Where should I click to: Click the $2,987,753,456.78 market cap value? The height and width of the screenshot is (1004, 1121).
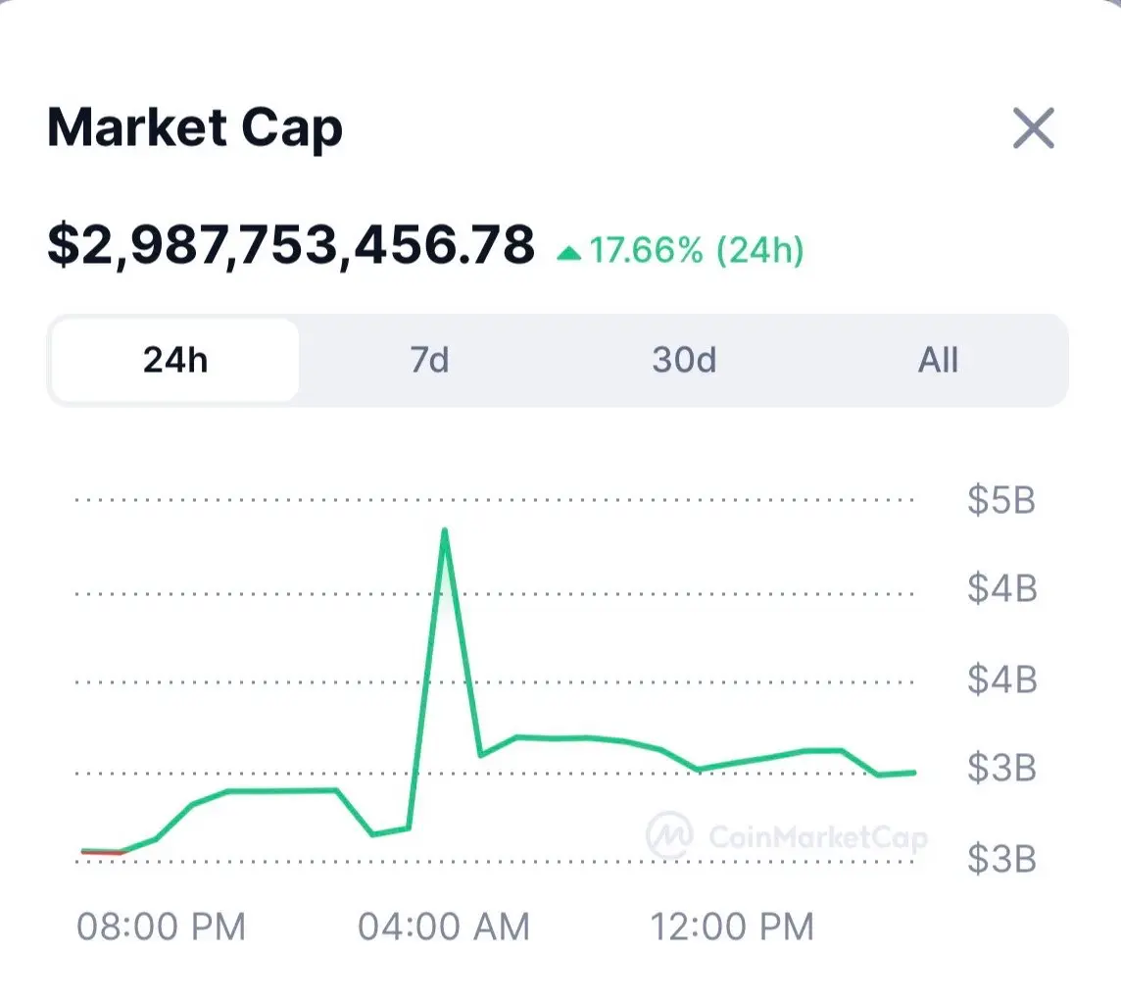pyautogui.click(x=291, y=246)
